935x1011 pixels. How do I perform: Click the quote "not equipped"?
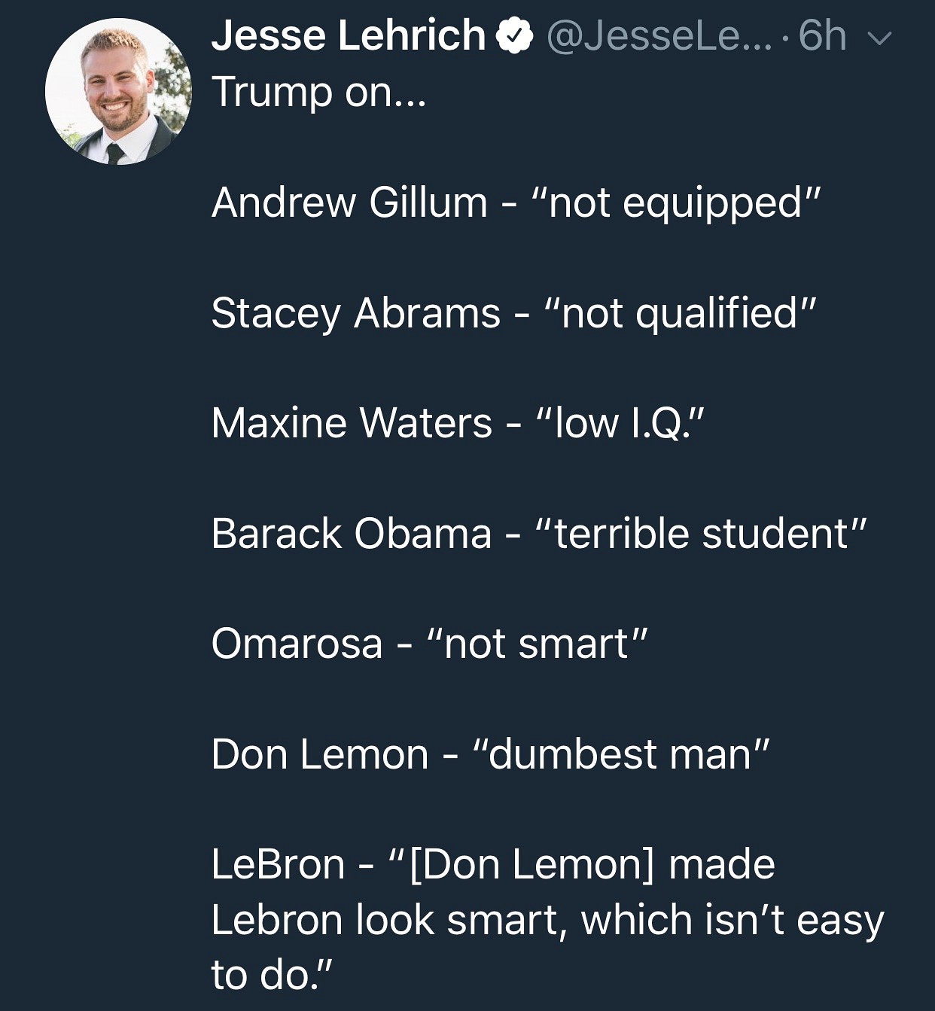tap(675, 203)
